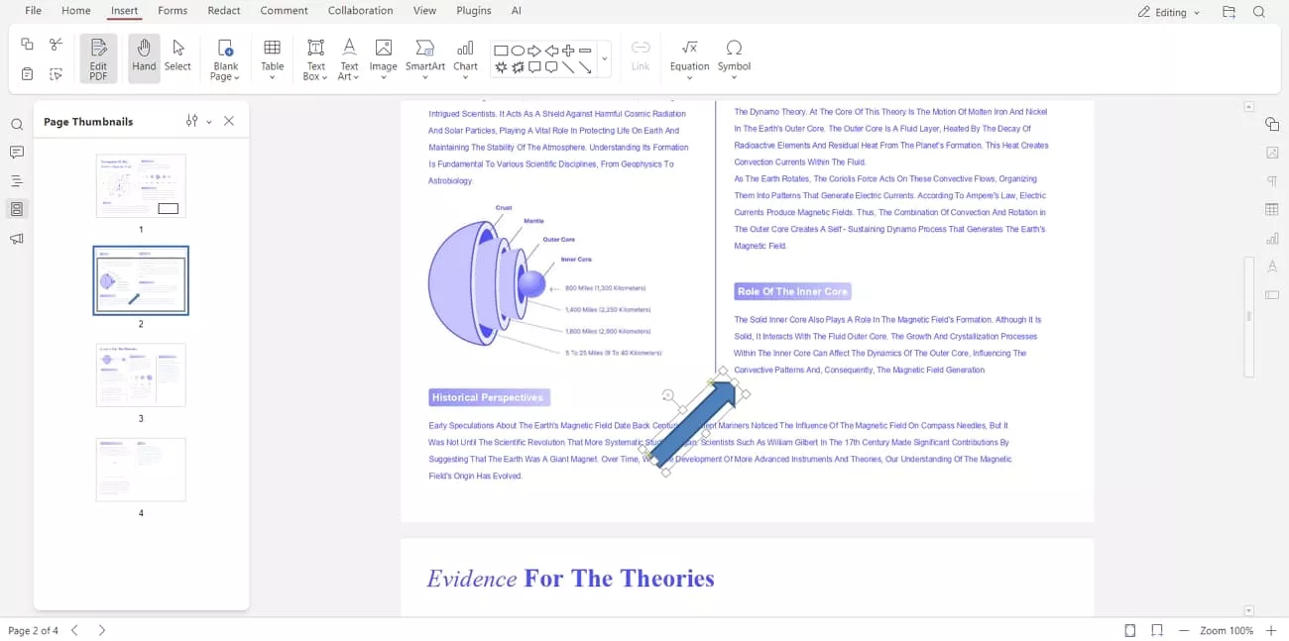Viewport: 1289px width, 641px height.
Task: Open the Editing mode dropdown
Action: click(1168, 11)
